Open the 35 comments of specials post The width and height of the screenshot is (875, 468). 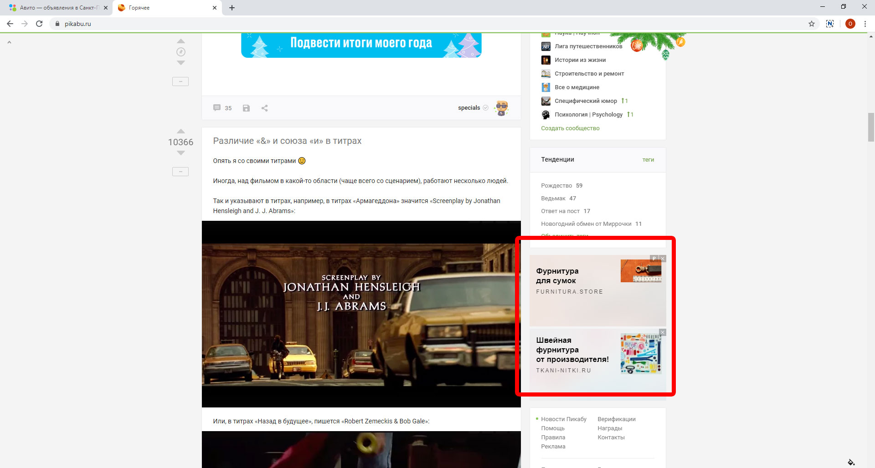click(222, 108)
